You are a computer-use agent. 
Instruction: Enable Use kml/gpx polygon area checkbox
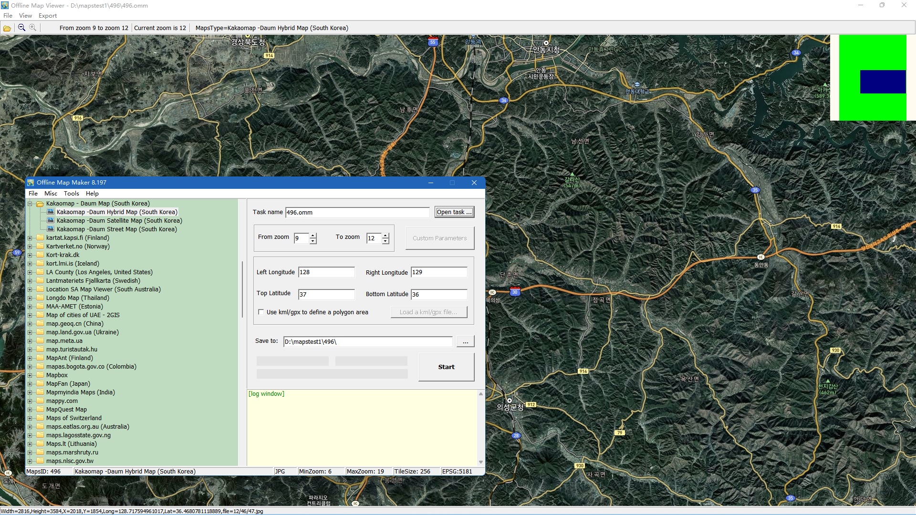click(x=261, y=312)
